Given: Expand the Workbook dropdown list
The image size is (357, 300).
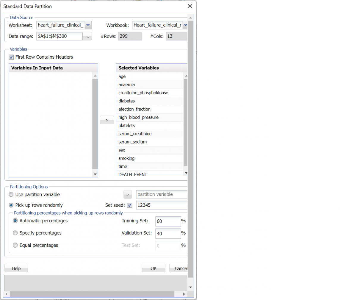Looking at the screenshot, I should point(185,25).
